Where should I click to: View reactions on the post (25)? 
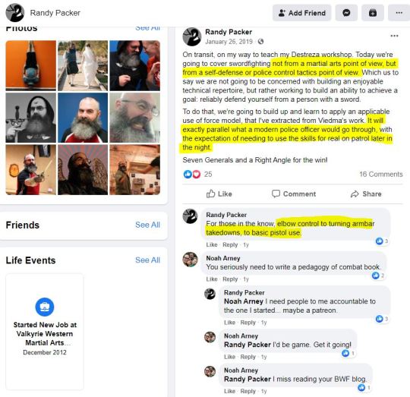tap(197, 174)
